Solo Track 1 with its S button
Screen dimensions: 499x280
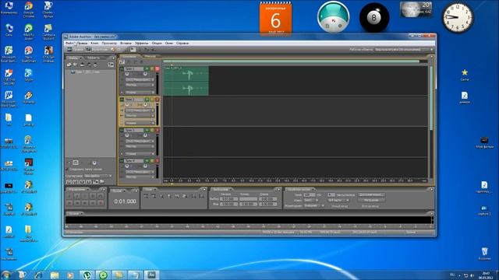tap(152, 69)
